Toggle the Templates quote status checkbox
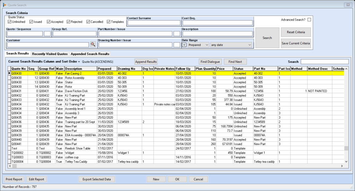The width and height of the screenshot is (355, 191). (108, 22)
